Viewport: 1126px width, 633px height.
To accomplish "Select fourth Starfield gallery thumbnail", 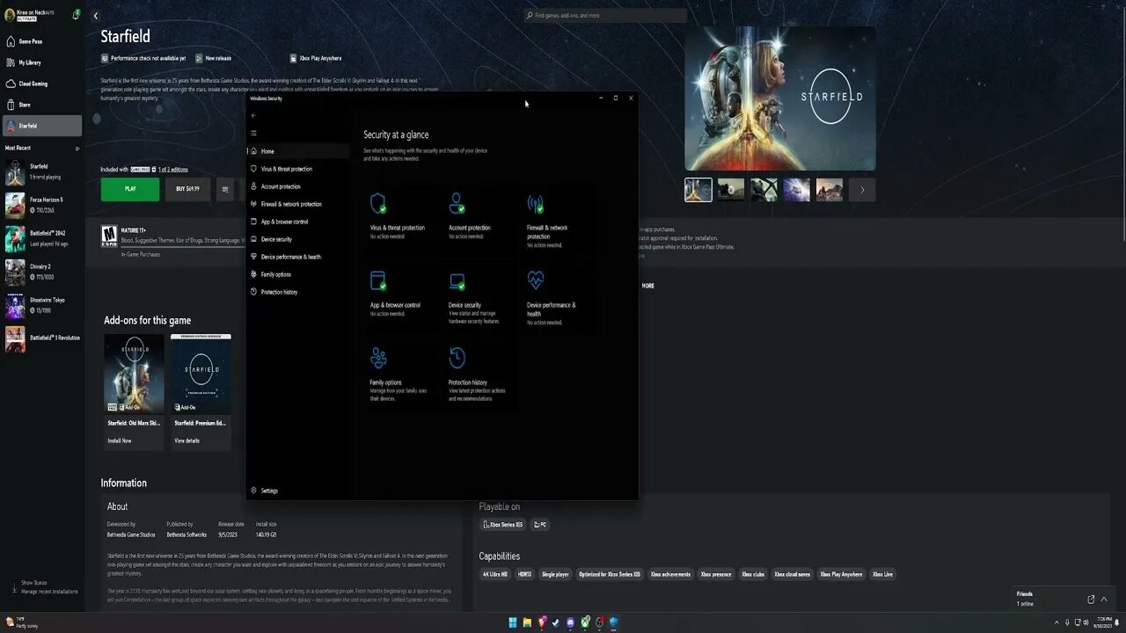I will tap(797, 190).
